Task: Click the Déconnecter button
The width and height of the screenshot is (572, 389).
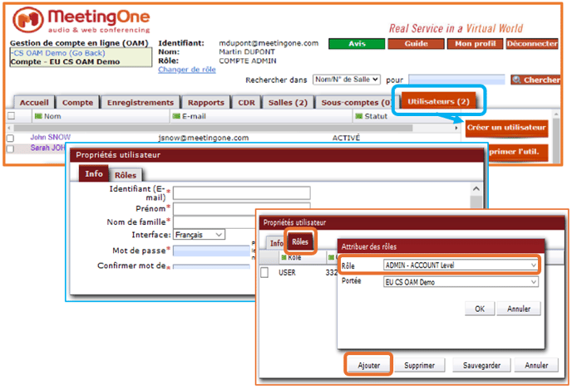Action: click(532, 44)
